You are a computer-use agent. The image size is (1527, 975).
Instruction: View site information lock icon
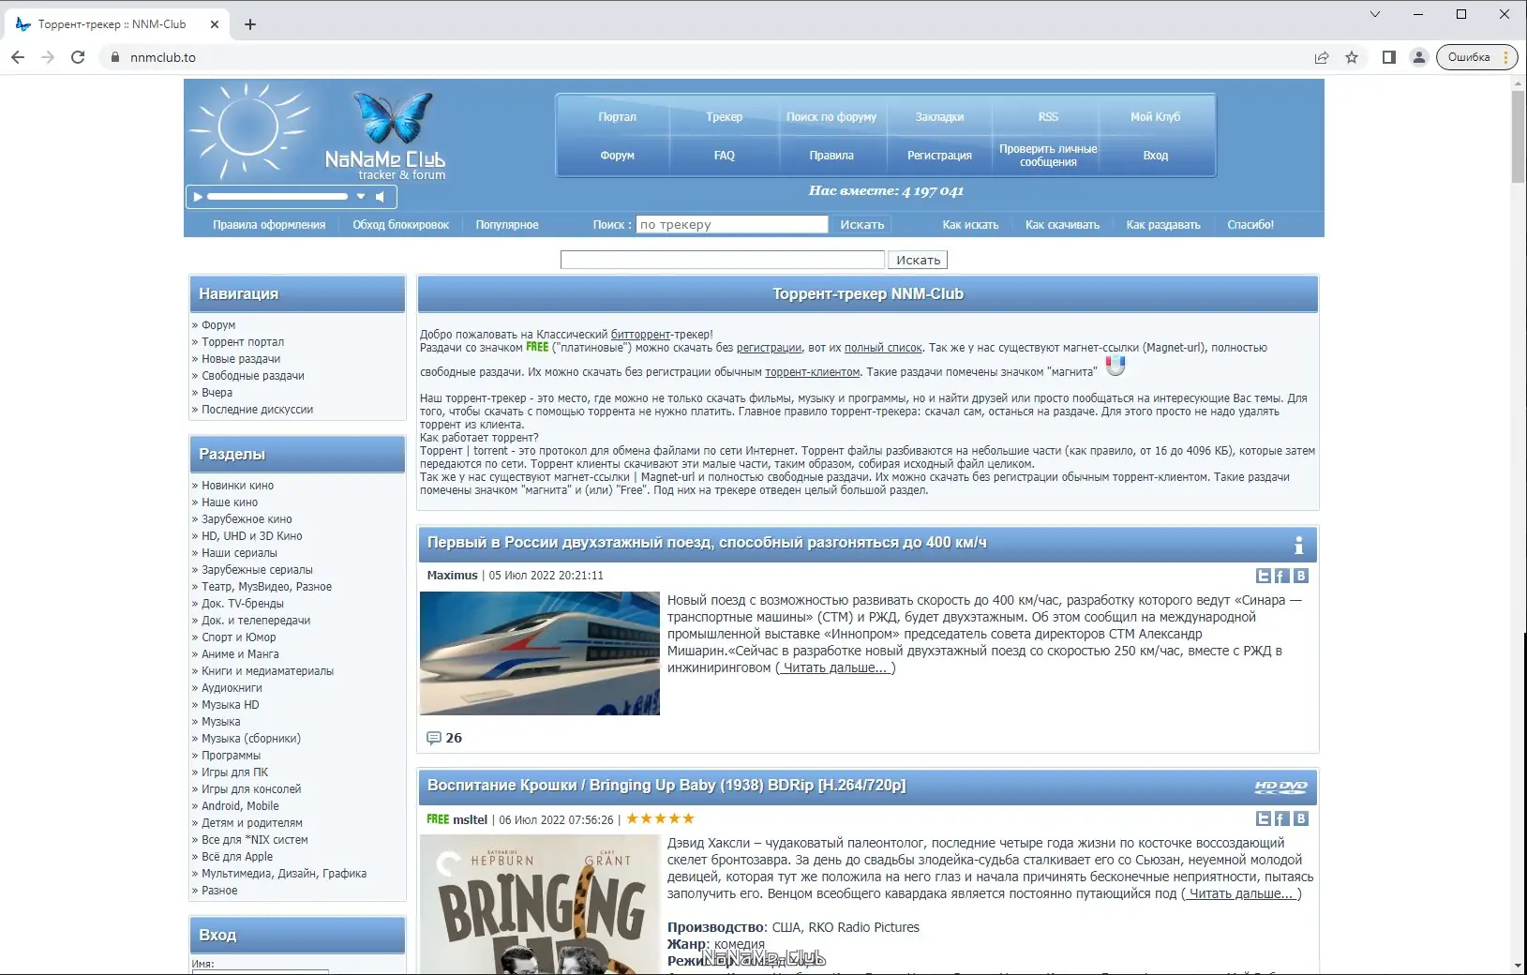click(x=115, y=57)
